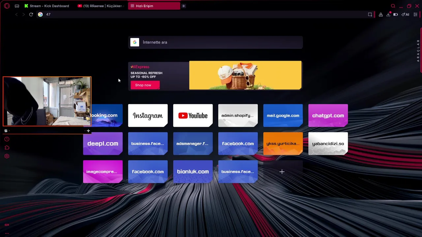Go back with the left arrow
This screenshot has height=237, width=422.
16,14
